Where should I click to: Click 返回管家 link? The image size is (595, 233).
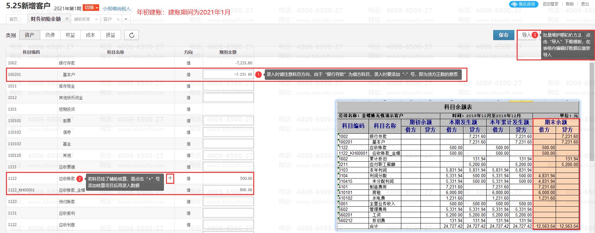click(x=550, y=4)
